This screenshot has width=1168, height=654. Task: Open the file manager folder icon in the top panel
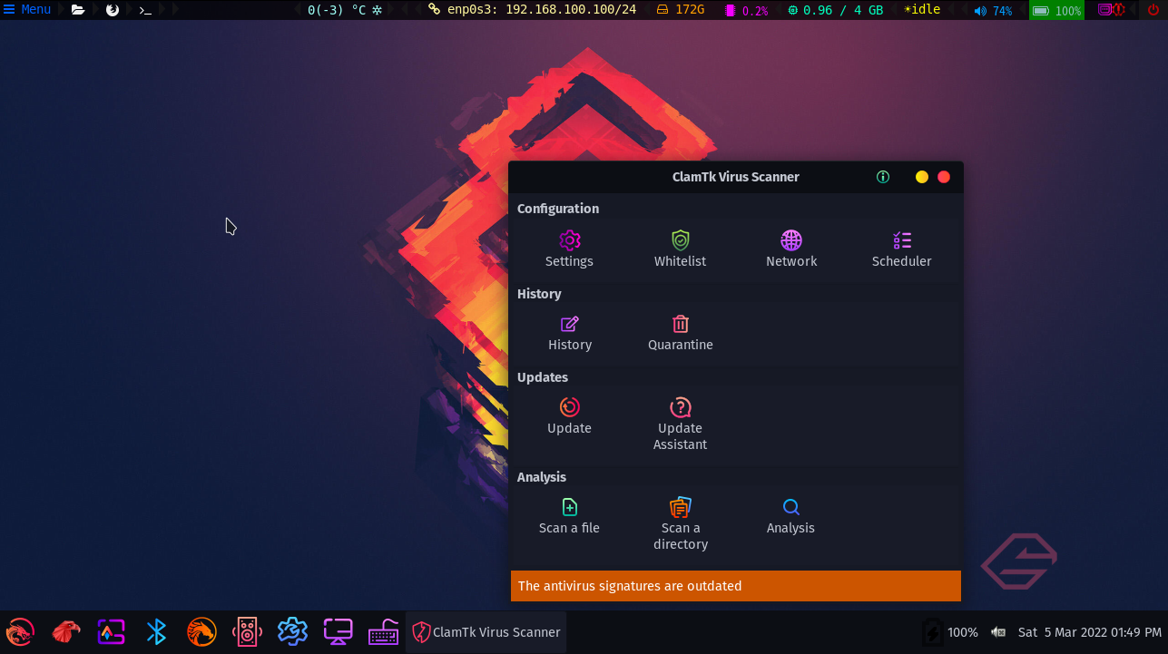click(x=78, y=10)
